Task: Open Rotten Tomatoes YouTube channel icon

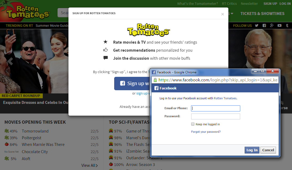Action: pyautogui.click(x=279, y=25)
